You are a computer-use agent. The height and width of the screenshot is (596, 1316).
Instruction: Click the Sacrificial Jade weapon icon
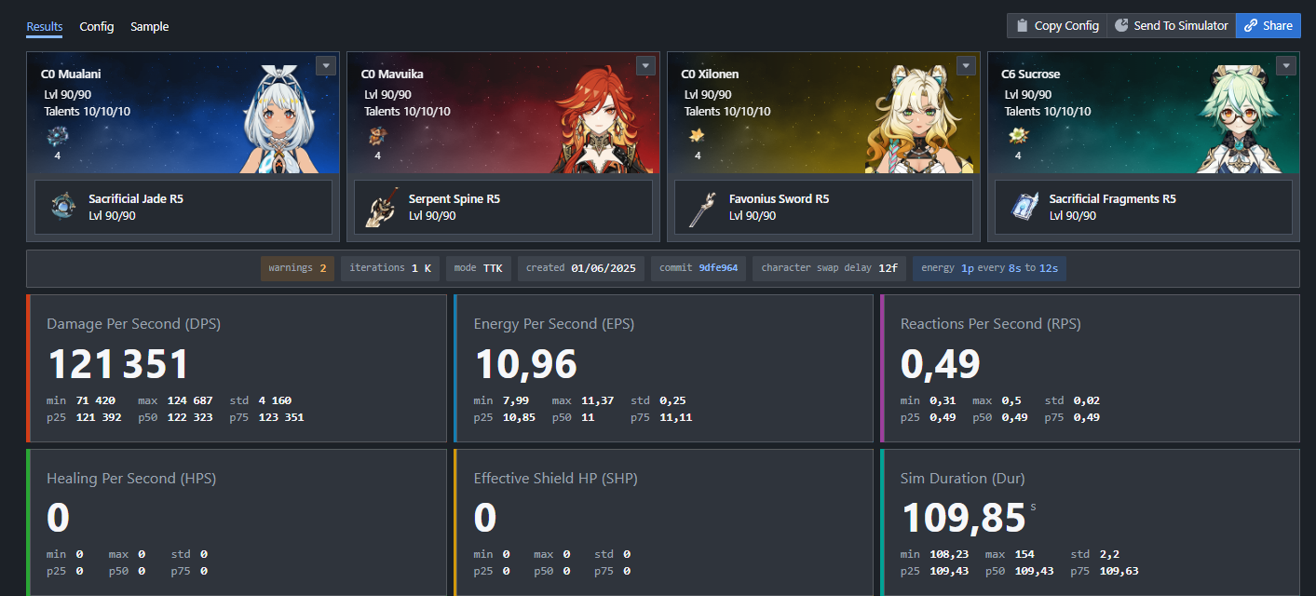[x=63, y=207]
